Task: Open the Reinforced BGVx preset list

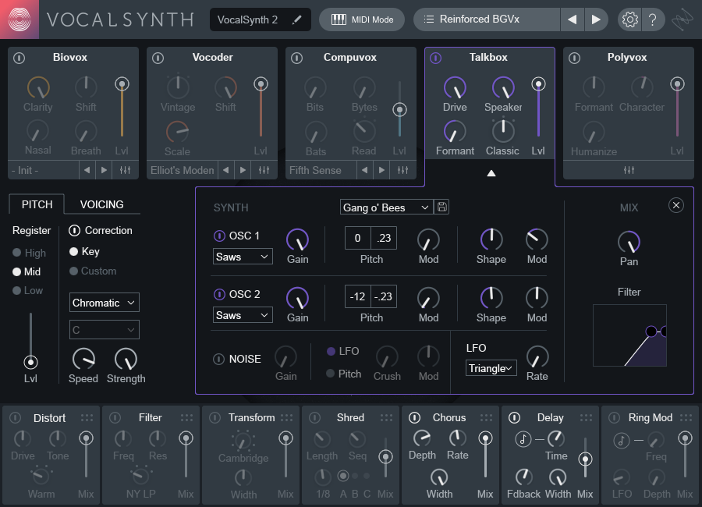Action: point(487,19)
